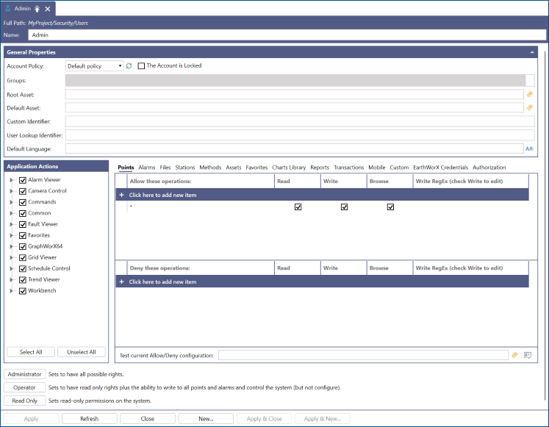Click the tag icon next to Root Asset
549x427 pixels.
(x=529, y=94)
